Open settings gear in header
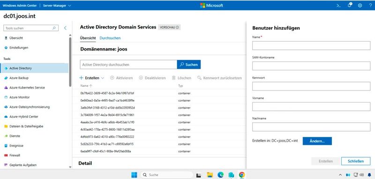The height and width of the screenshot is (179, 375). coord(360,6)
